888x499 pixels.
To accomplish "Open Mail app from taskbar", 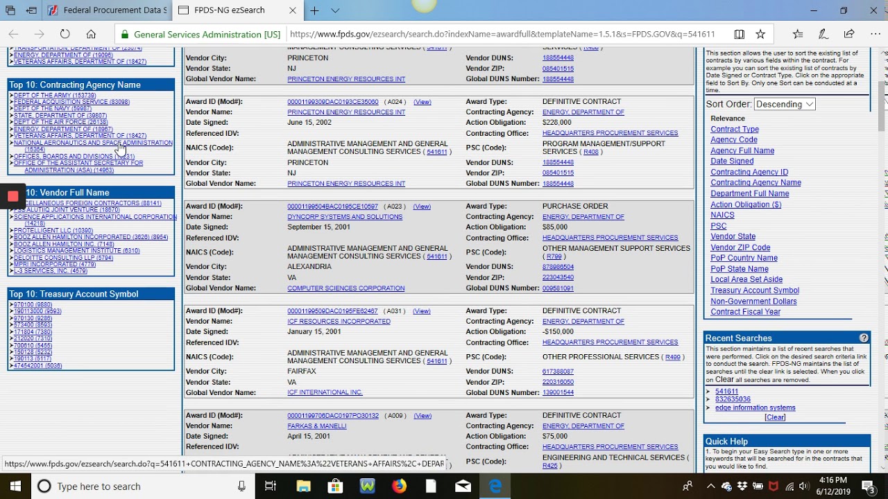I will (x=463, y=487).
